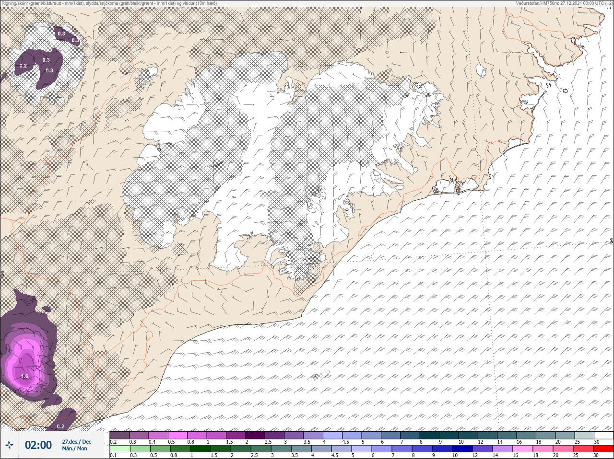This screenshot has width=614, height=459.
Task: Pick the bright pink 0.5 snow legend swatch
Action: click(177, 435)
